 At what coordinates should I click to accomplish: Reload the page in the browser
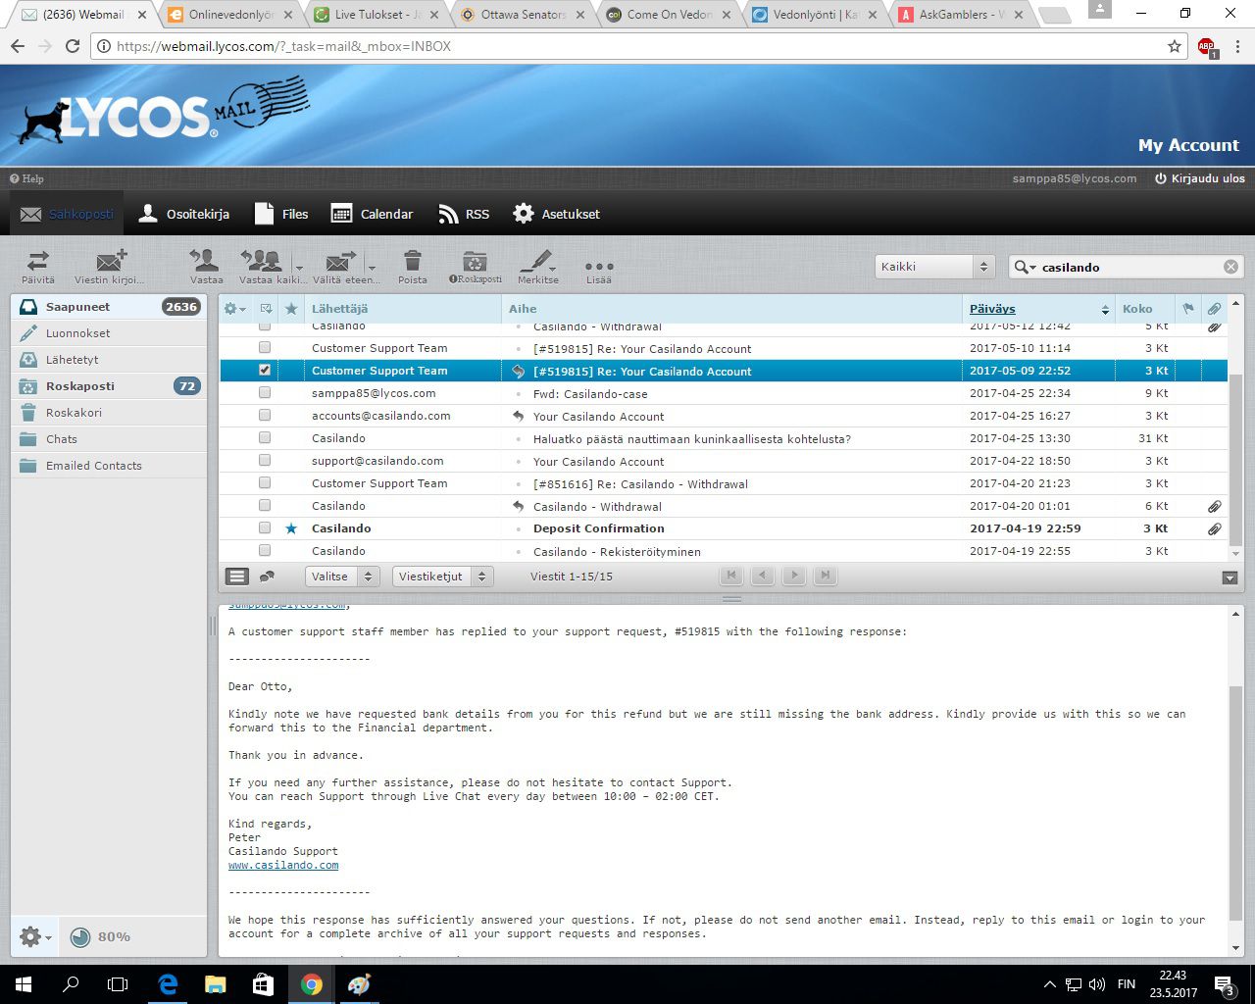point(73,46)
